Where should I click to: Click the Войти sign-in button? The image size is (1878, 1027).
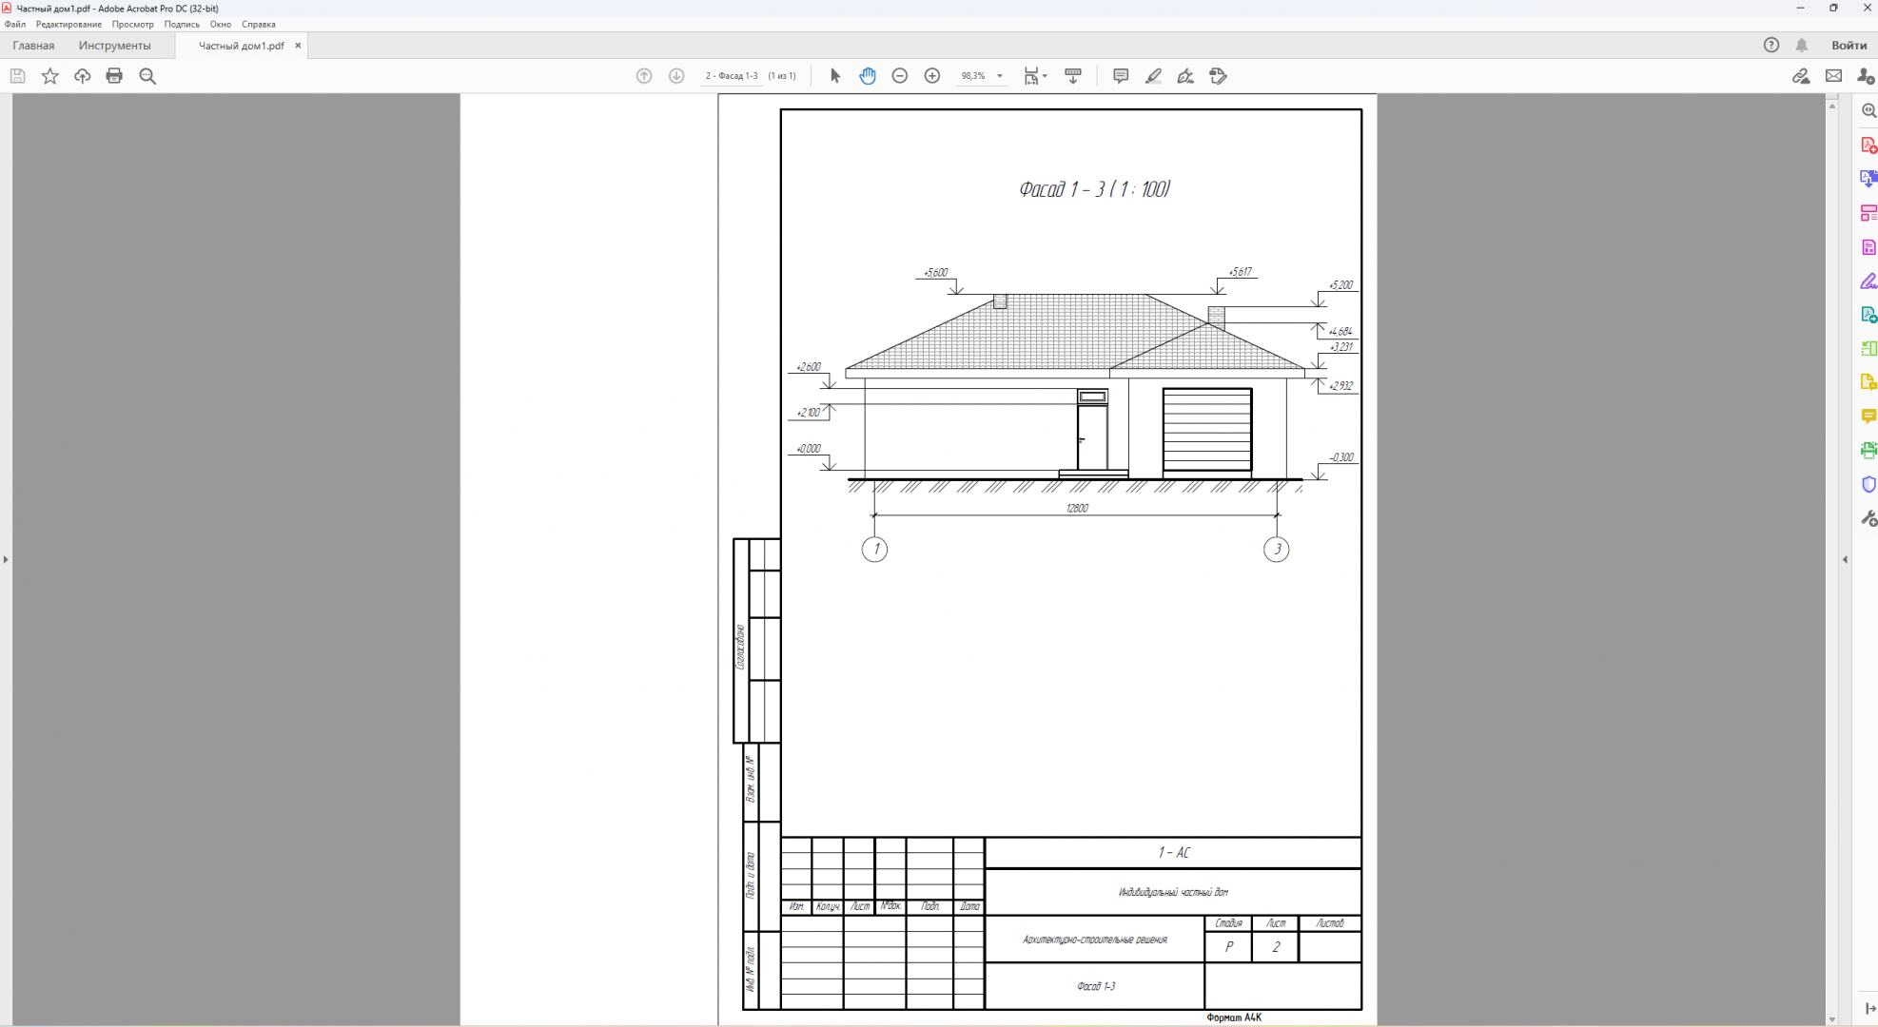[1849, 45]
